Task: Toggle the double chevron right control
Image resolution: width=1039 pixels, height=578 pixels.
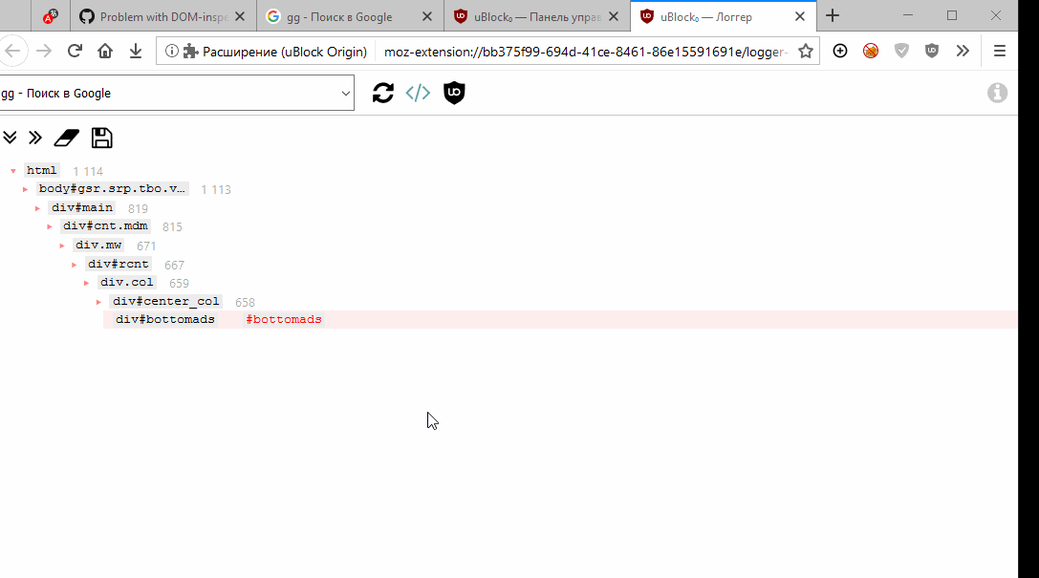Action: tap(34, 138)
